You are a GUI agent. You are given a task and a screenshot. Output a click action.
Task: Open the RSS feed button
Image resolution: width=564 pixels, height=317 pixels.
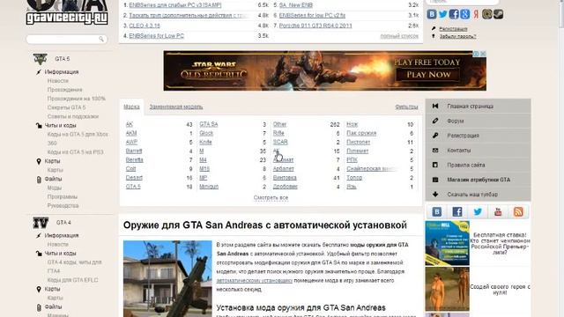coord(518,211)
